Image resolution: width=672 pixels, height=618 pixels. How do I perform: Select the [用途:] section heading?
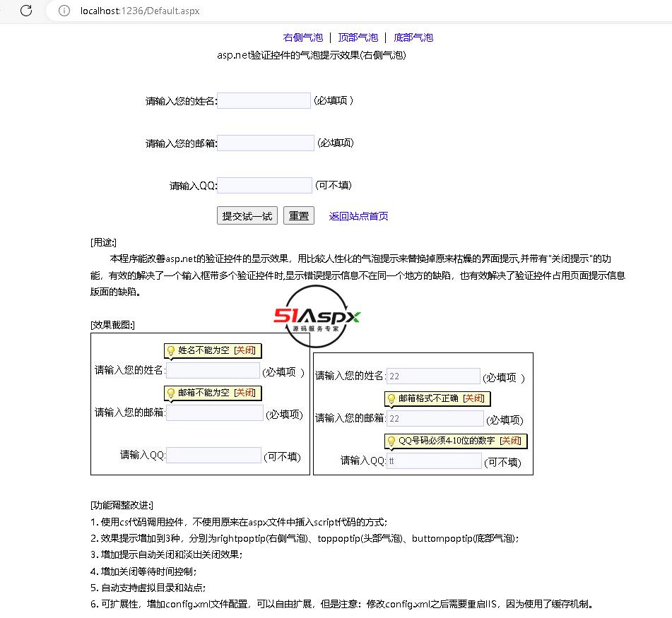(103, 242)
